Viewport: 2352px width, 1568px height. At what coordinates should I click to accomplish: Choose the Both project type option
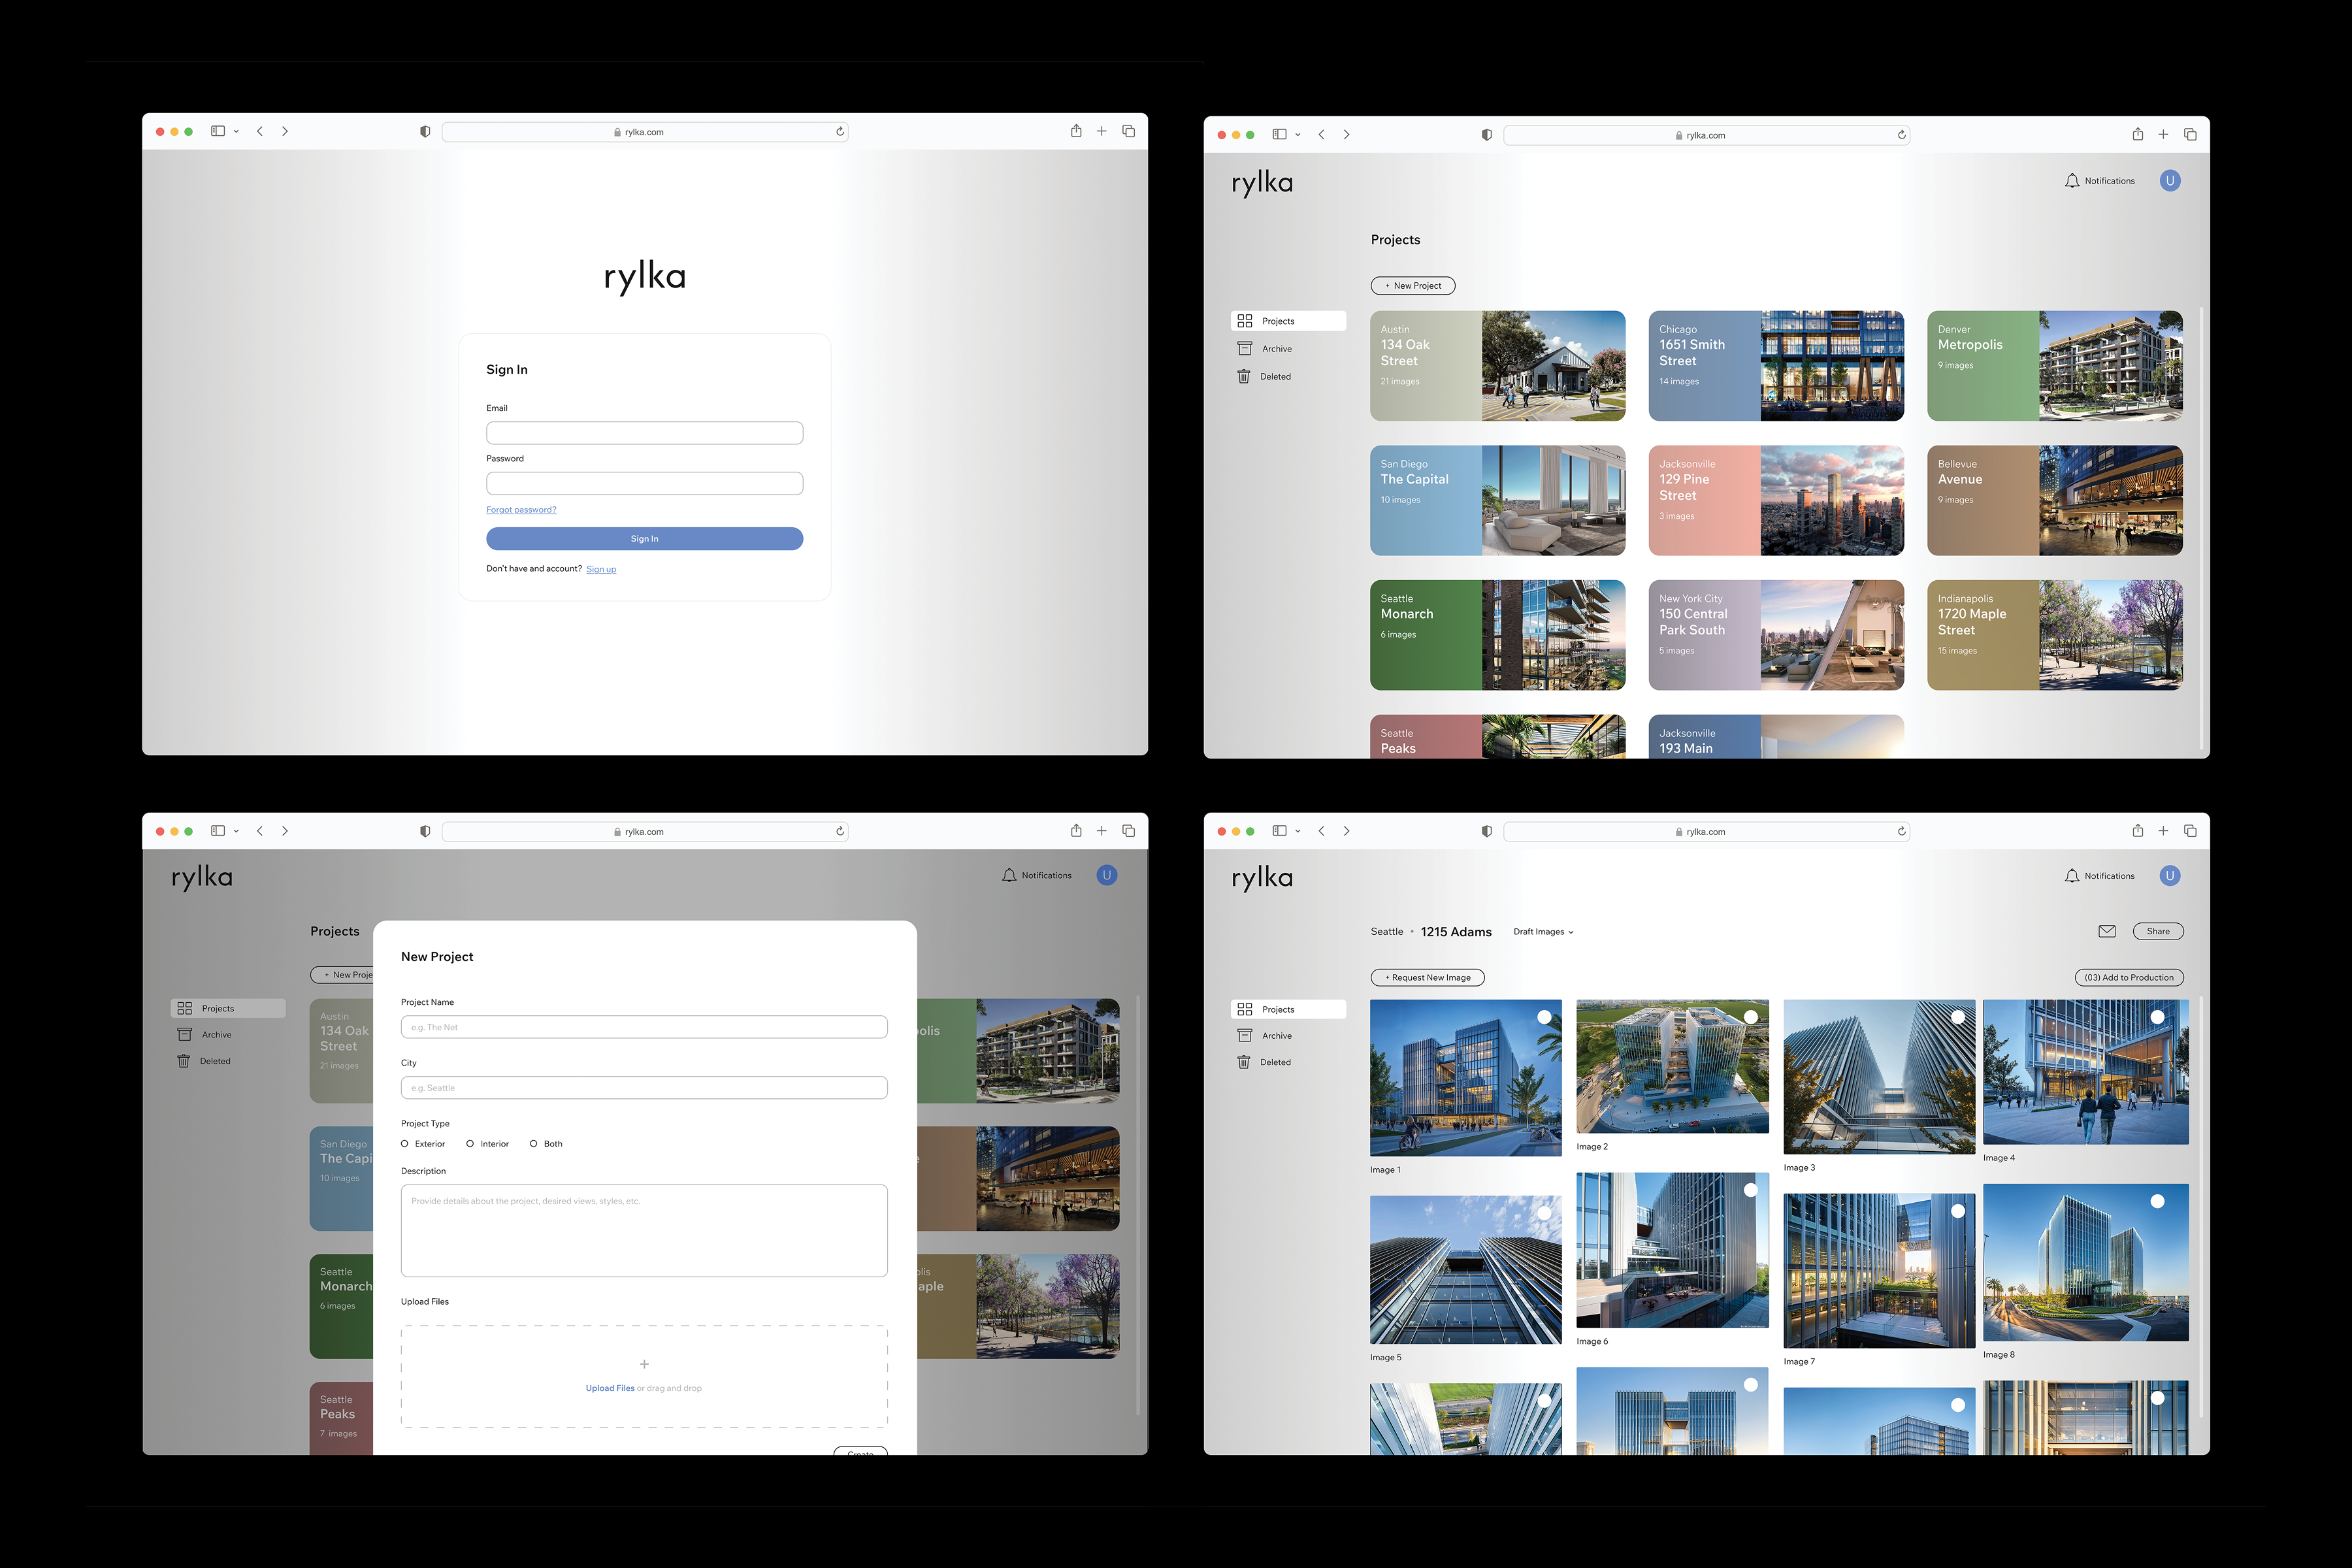point(534,1144)
